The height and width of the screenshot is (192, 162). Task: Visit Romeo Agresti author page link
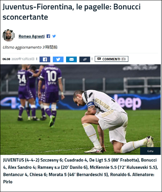click(31, 36)
